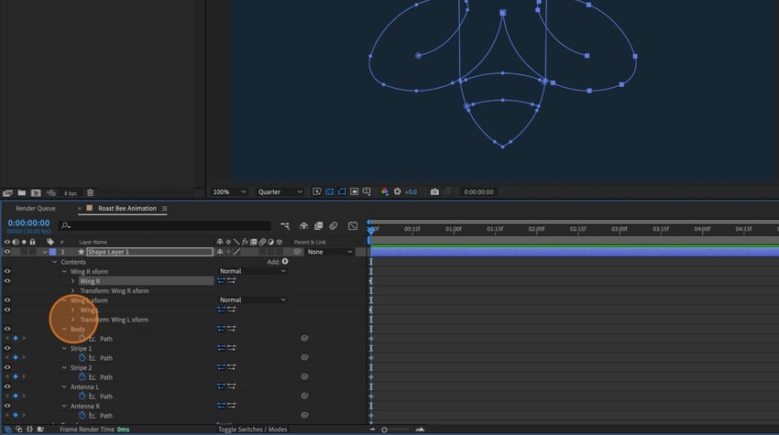The width and height of the screenshot is (779, 435).
Task: Hide the Wing R xform group
Action: pos(7,271)
